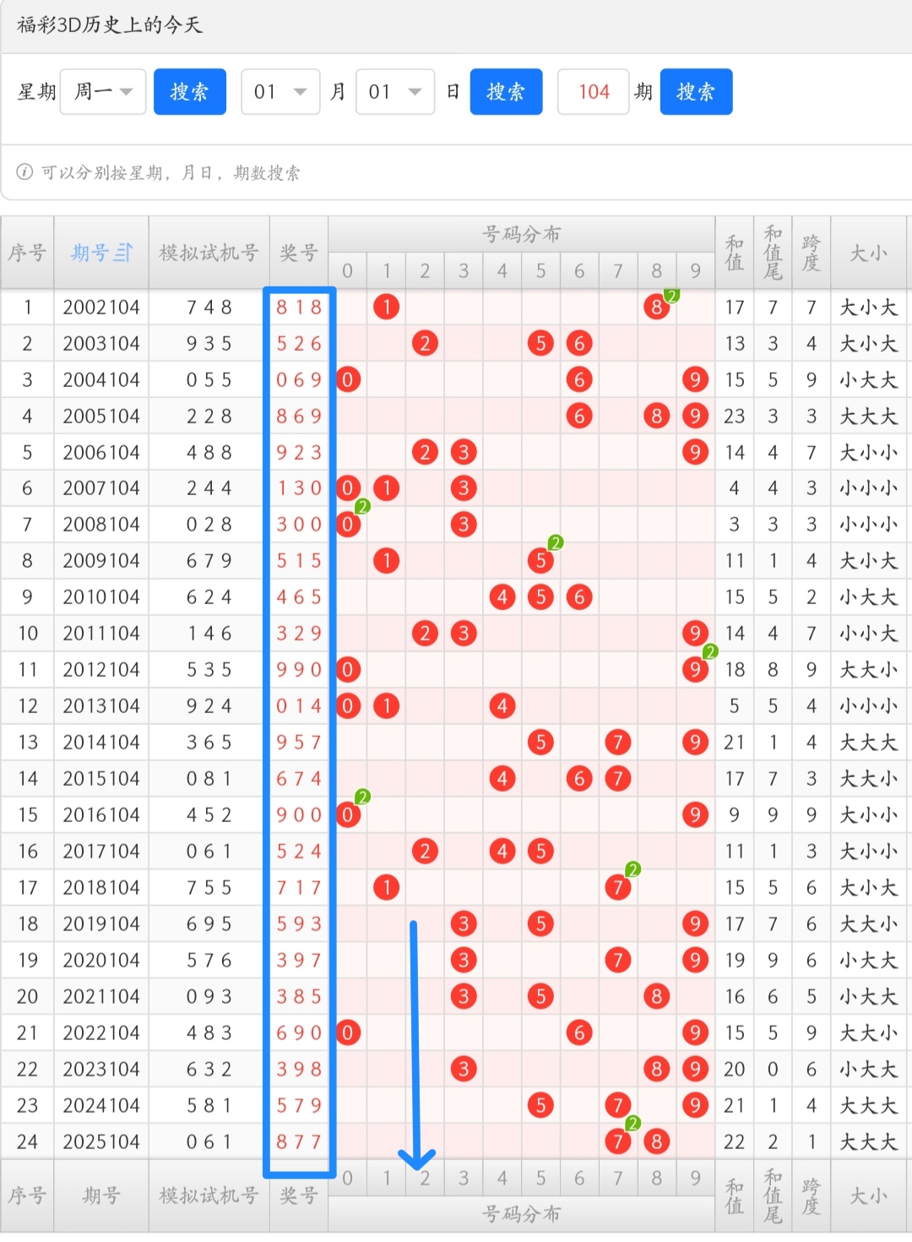The height and width of the screenshot is (1242, 912).
Task: Click red ball 8 with green badge, first row
Action: tap(657, 307)
